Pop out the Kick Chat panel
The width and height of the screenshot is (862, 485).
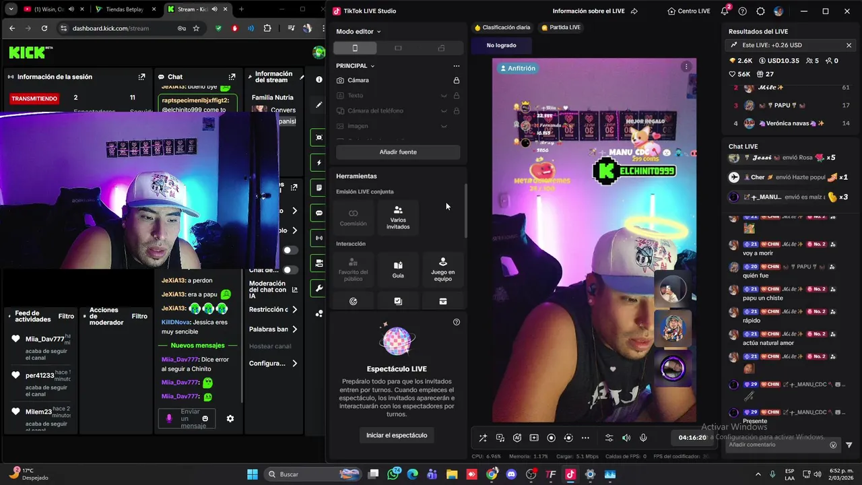pos(232,77)
